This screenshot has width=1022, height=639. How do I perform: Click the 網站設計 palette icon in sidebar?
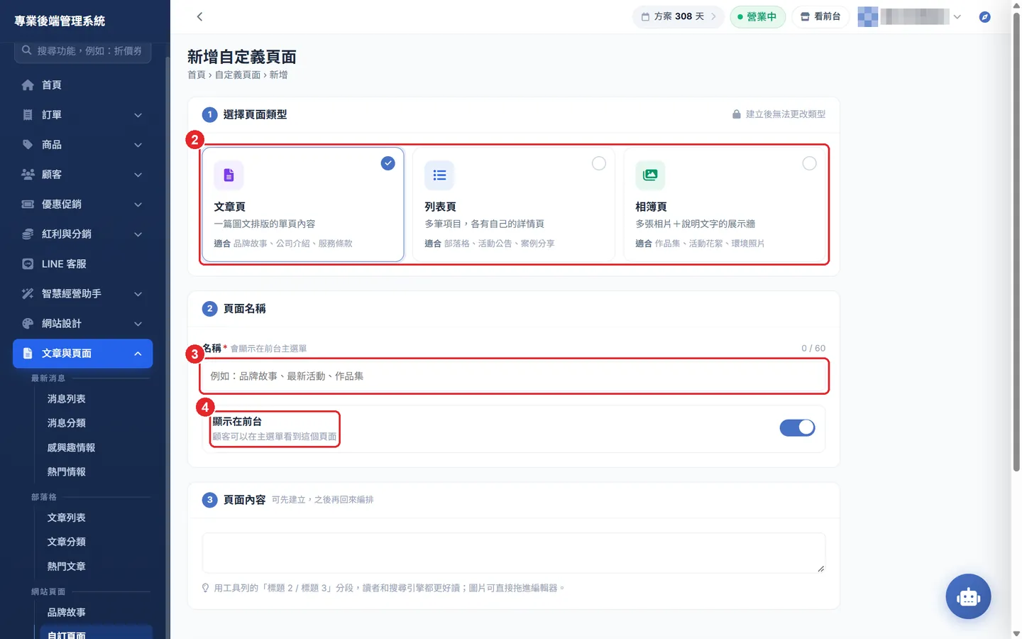tap(28, 324)
